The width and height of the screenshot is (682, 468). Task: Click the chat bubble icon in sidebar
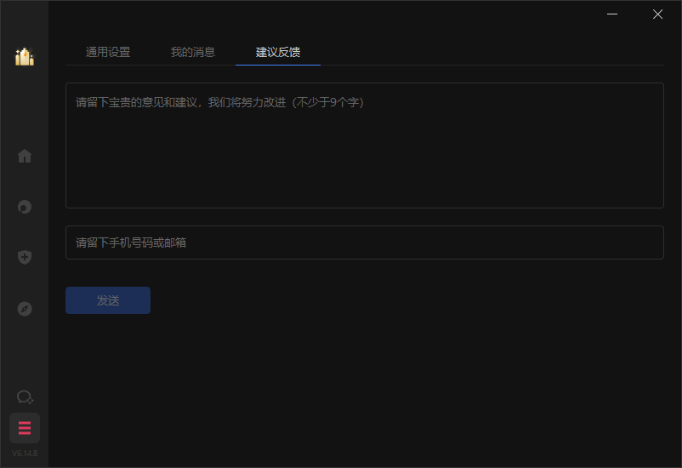point(25,397)
